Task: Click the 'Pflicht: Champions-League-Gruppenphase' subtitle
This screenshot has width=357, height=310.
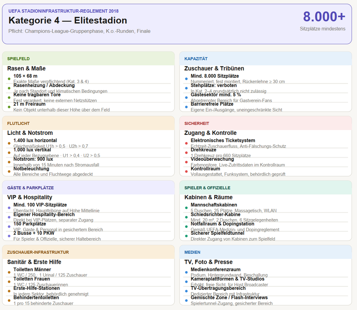Action: (x=79, y=31)
